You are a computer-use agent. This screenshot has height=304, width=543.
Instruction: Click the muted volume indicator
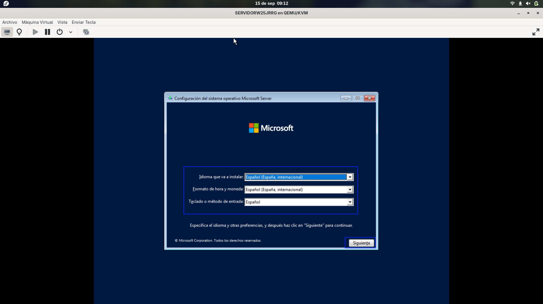[528, 3]
